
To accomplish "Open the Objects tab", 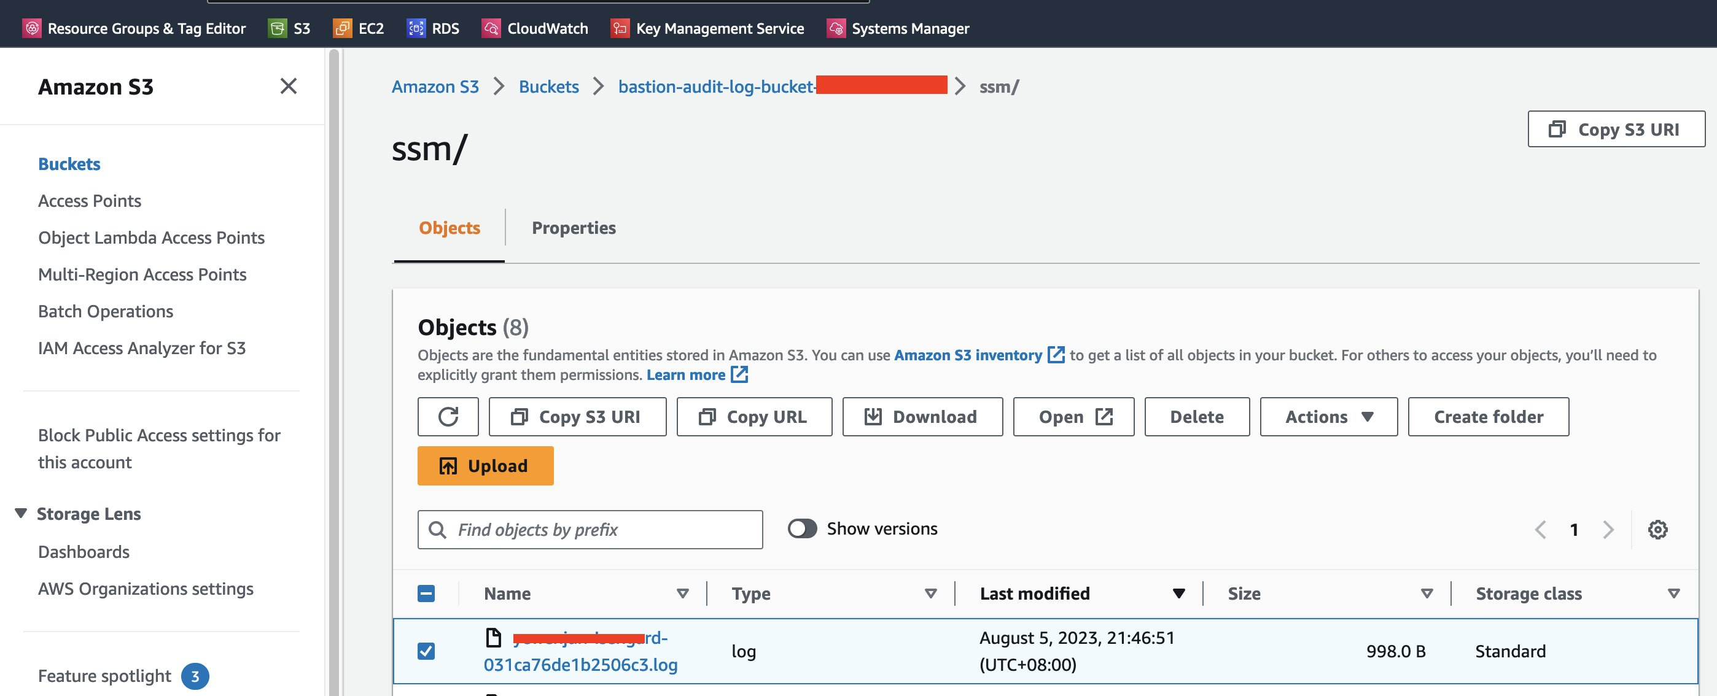I will click(x=450, y=226).
